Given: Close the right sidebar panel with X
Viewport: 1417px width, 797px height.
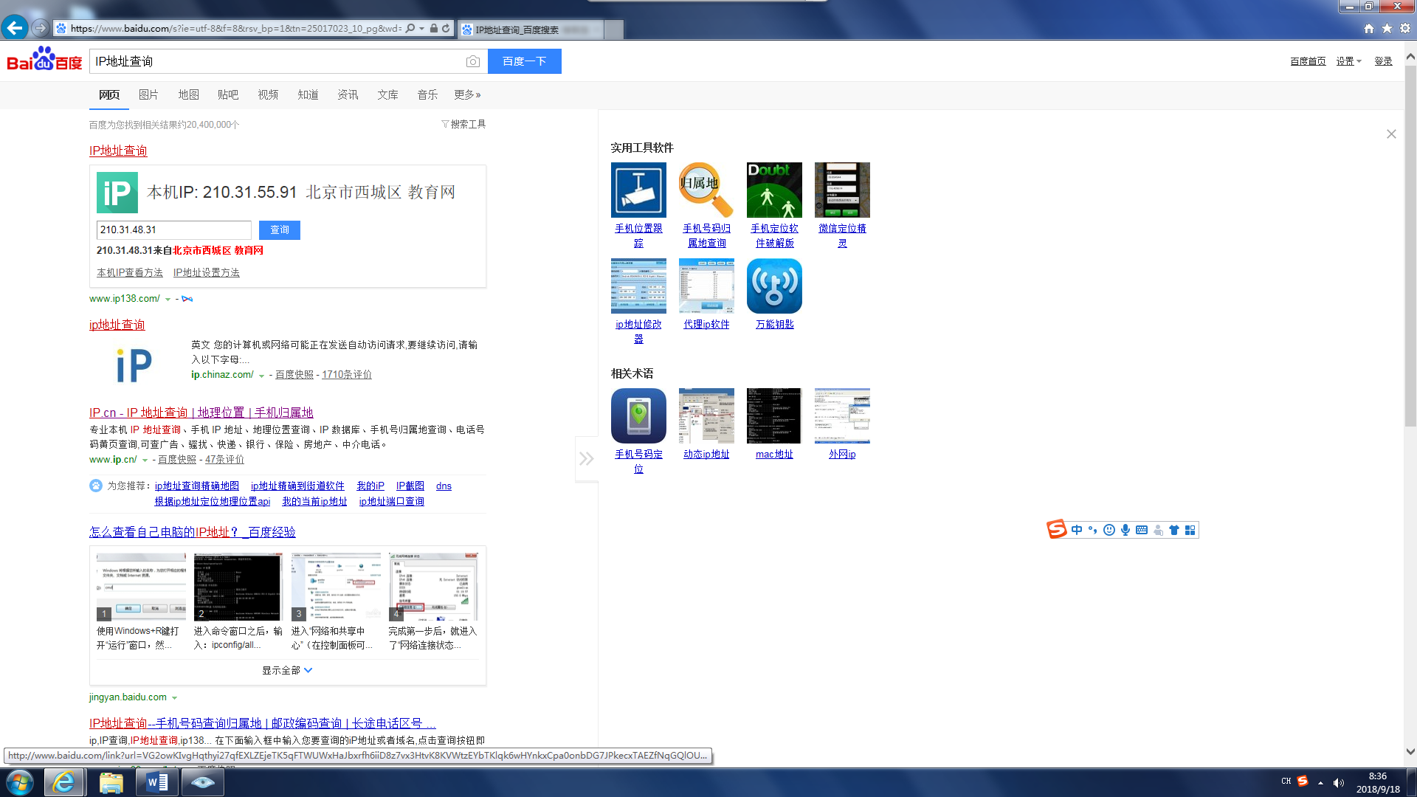Looking at the screenshot, I should pyautogui.click(x=1391, y=134).
